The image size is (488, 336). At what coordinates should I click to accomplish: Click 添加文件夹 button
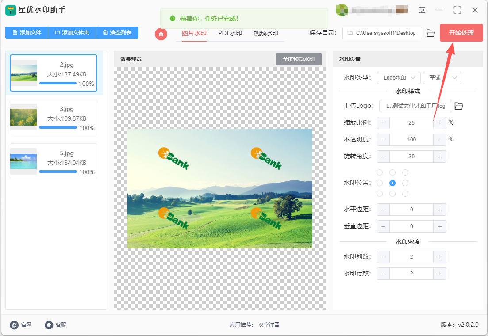coord(72,33)
